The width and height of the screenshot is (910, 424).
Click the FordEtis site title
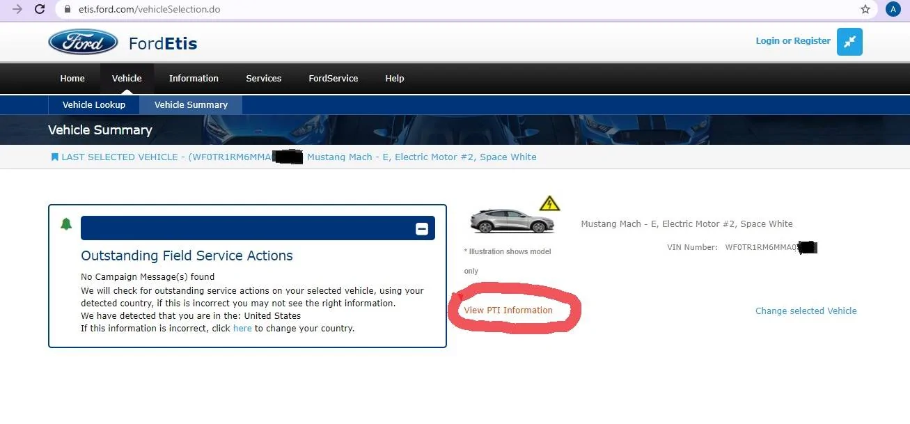(x=163, y=43)
